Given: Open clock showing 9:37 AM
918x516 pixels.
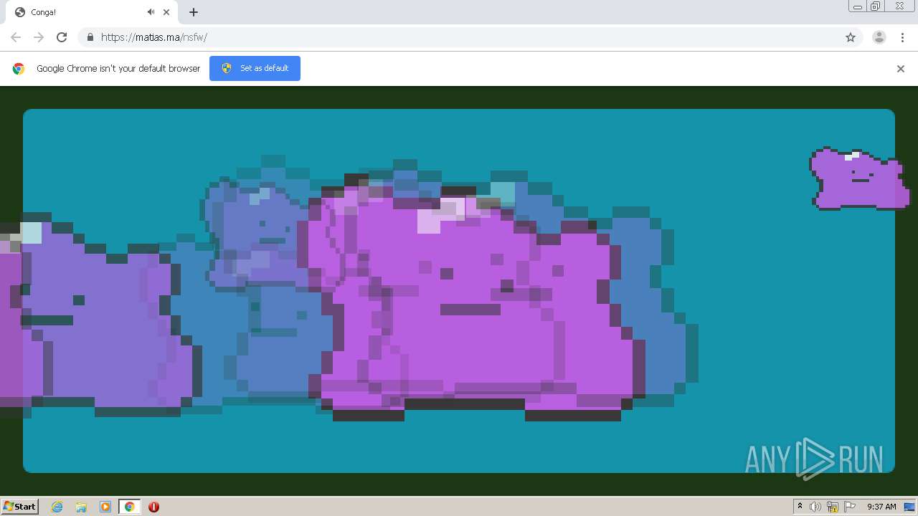Looking at the screenshot, I should [881, 507].
